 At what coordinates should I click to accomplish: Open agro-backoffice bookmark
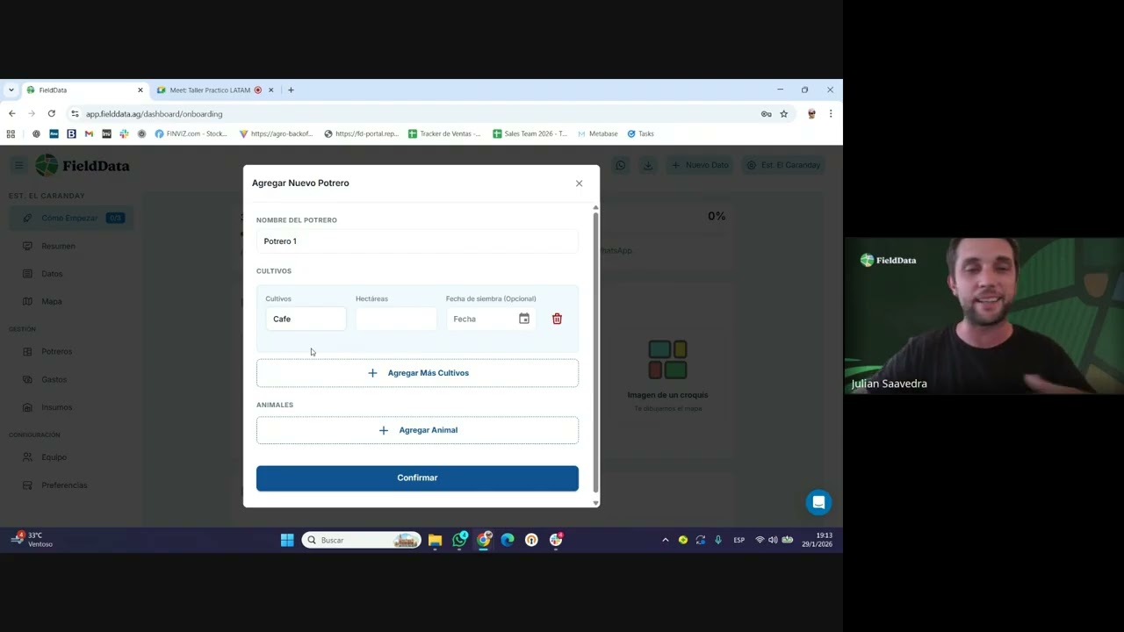[276, 133]
